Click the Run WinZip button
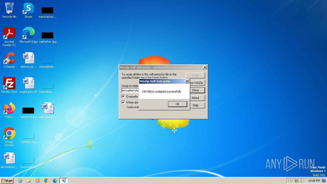 click(197, 83)
